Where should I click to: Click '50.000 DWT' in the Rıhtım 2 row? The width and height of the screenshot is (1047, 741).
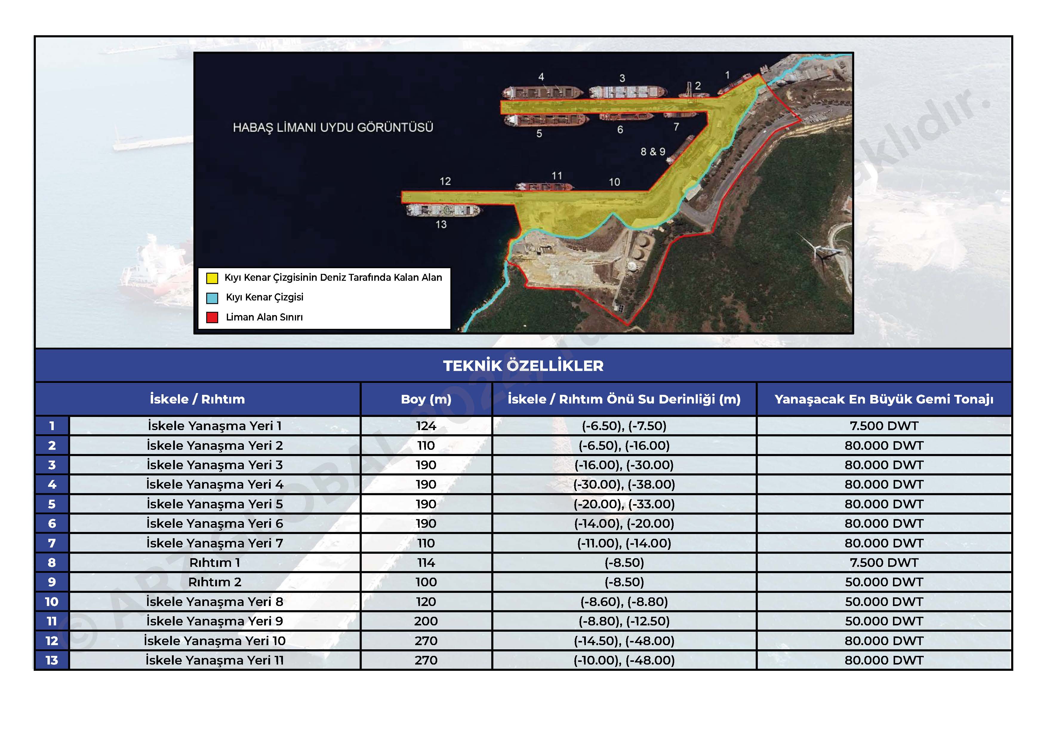[x=884, y=582]
